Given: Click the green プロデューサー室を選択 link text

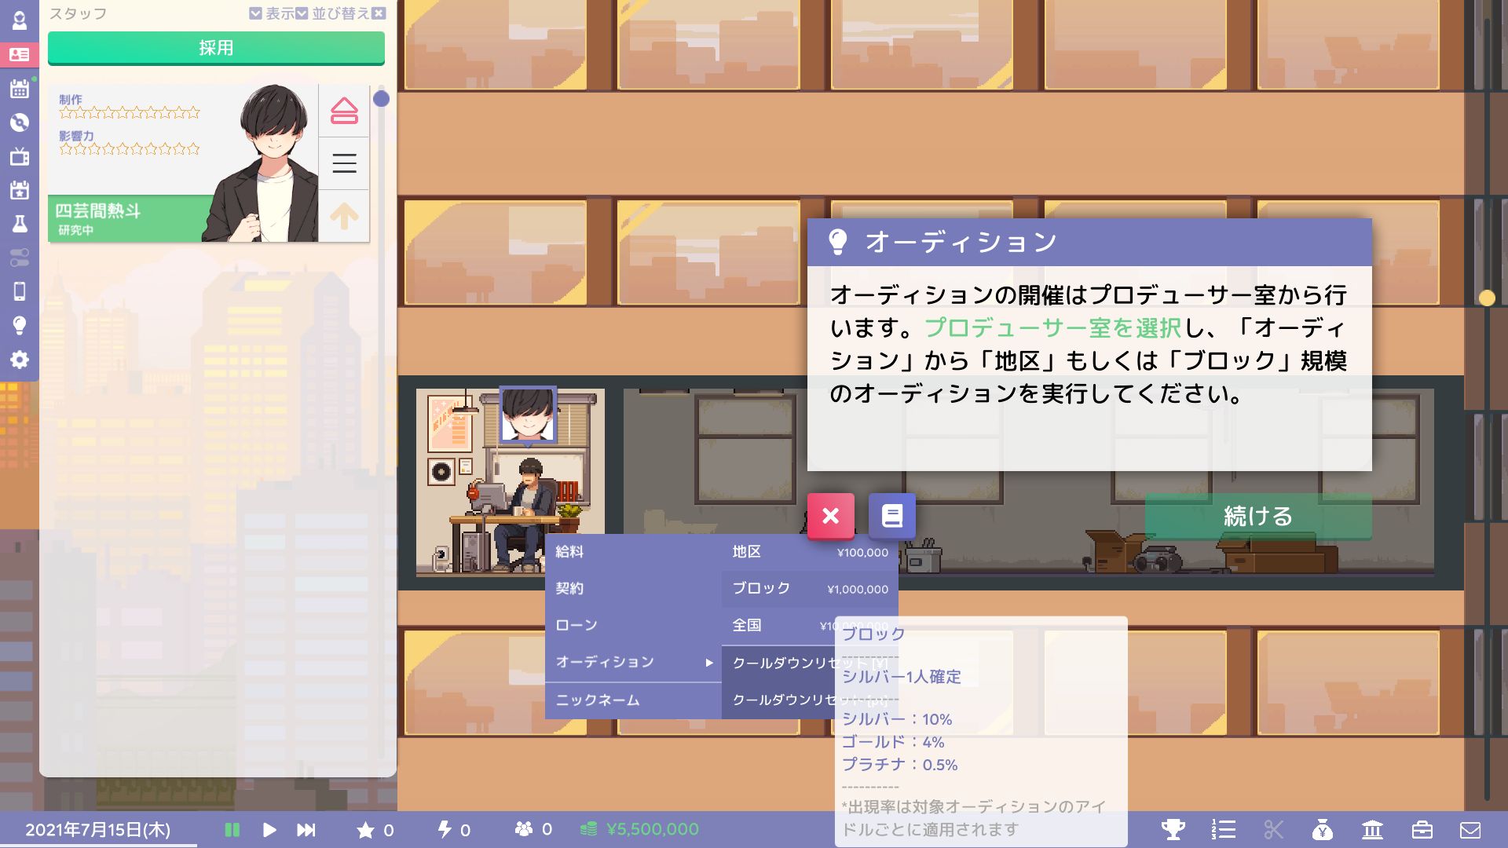Looking at the screenshot, I should 1052,327.
